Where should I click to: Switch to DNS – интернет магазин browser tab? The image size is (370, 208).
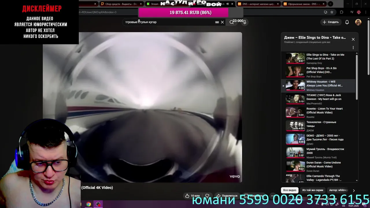click(x=258, y=4)
